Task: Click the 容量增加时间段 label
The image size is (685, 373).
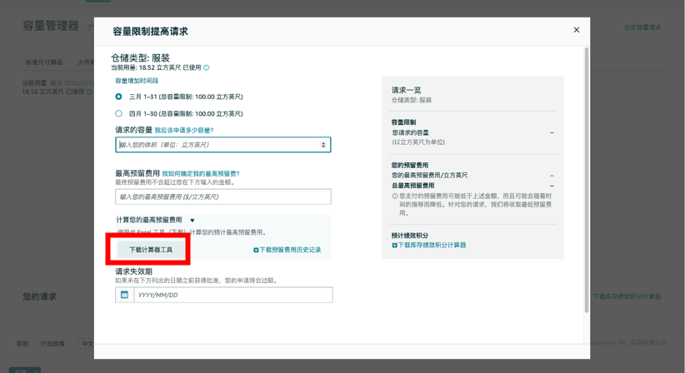Action: pyautogui.click(x=137, y=81)
